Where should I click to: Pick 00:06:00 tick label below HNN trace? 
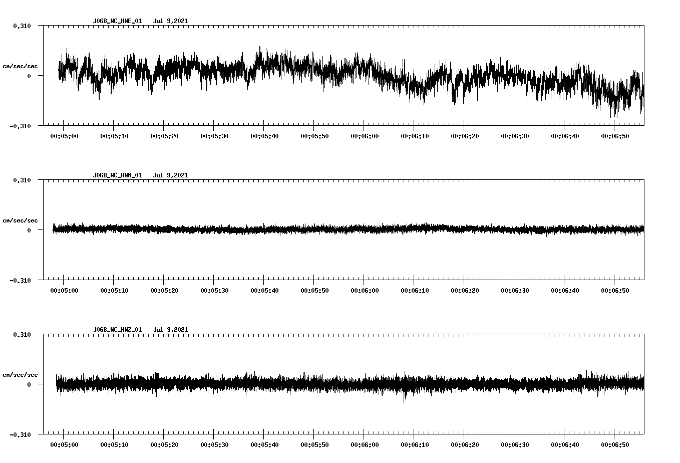click(365, 291)
